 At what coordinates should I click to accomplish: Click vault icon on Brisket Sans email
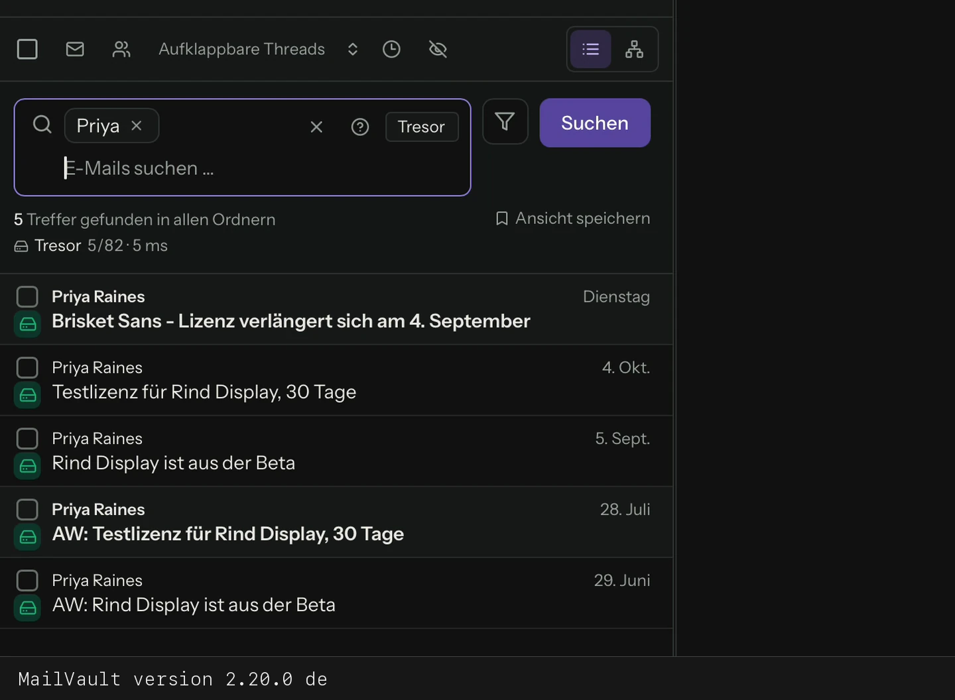tap(28, 324)
